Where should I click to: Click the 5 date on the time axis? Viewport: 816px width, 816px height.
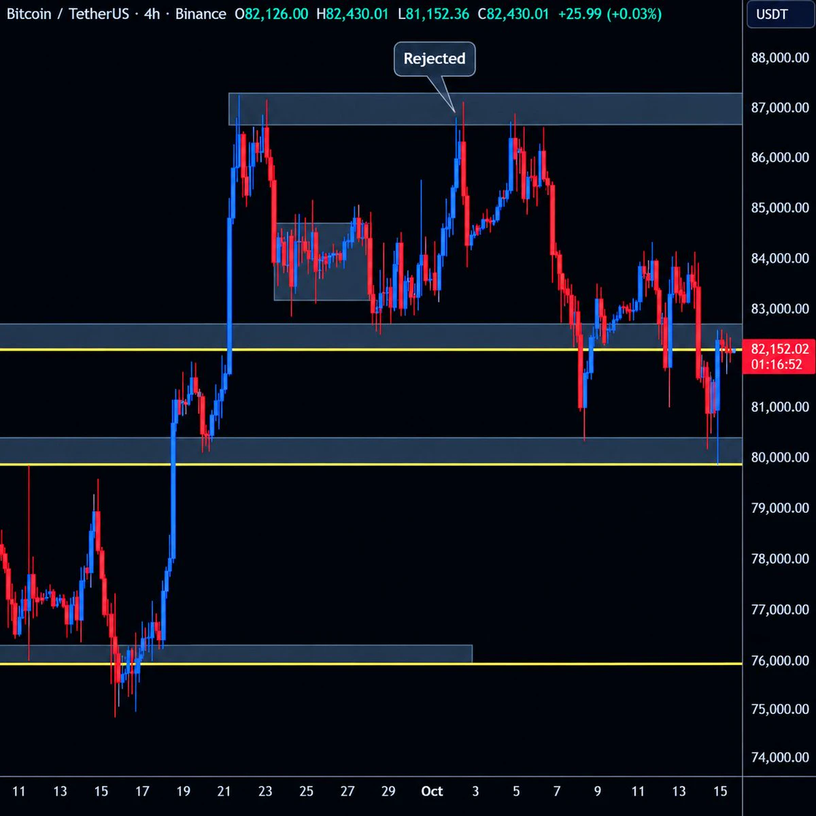coord(516,791)
